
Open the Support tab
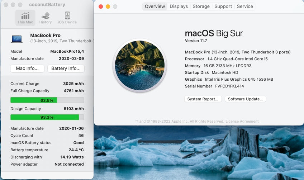223,6
